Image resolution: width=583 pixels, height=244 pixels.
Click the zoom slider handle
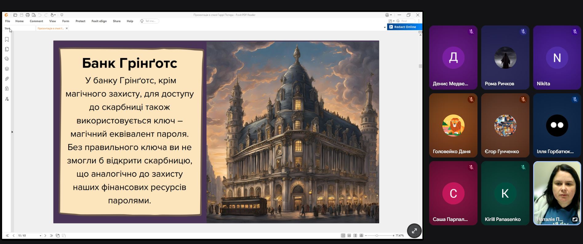point(377,236)
